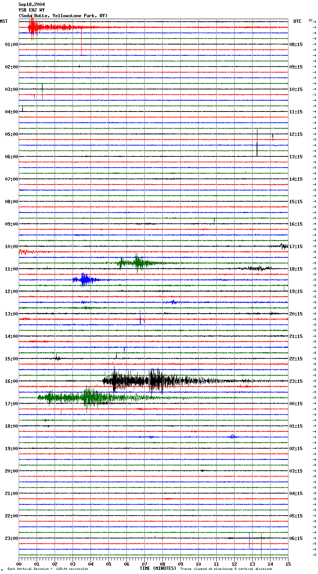Pick the 06:15 UTC time label
Image resolution: width=318 pixels, height=574 pixels.
point(296,538)
